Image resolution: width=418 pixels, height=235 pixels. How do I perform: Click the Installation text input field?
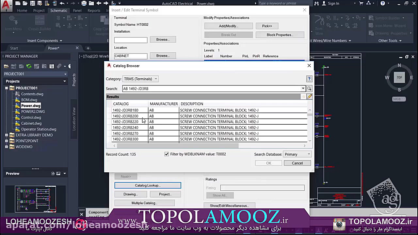click(131, 40)
